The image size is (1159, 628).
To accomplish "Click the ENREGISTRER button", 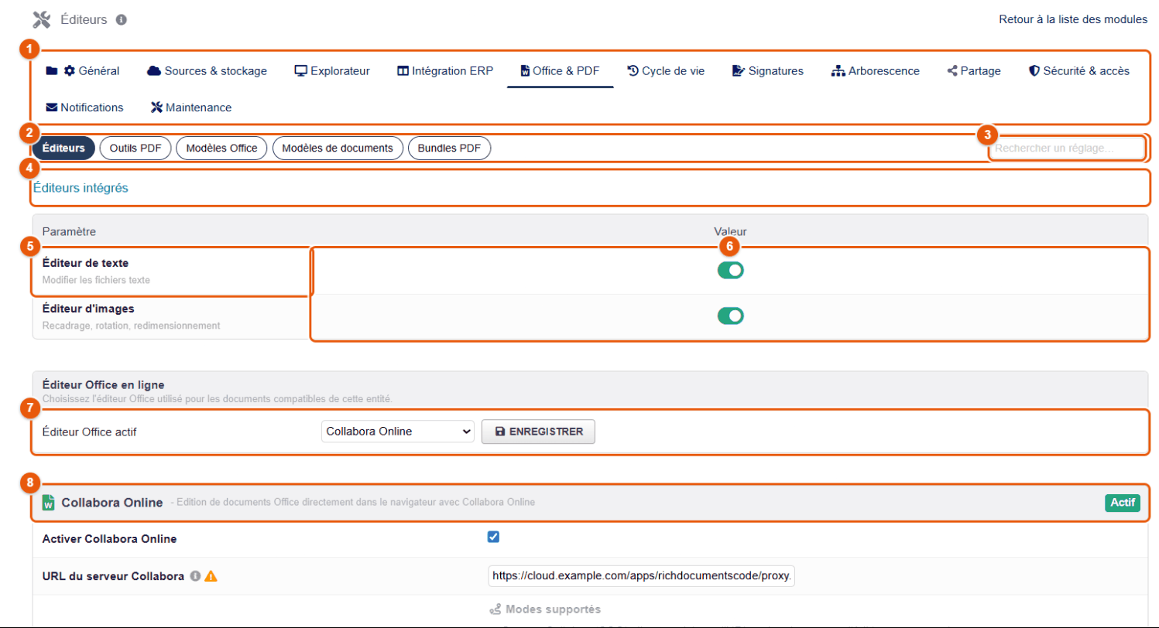I will (538, 432).
